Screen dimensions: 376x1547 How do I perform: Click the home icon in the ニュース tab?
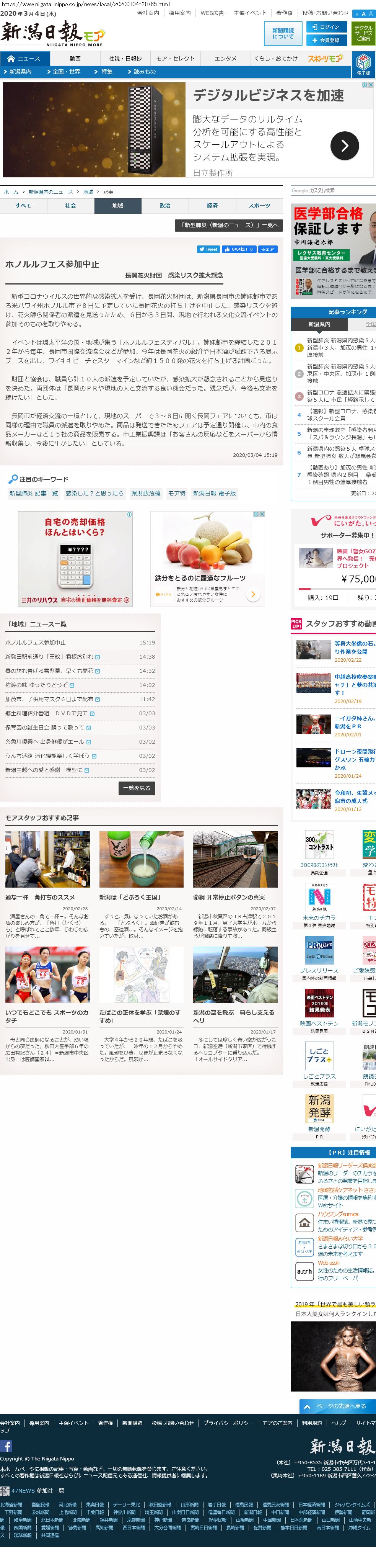pyautogui.click(x=11, y=58)
